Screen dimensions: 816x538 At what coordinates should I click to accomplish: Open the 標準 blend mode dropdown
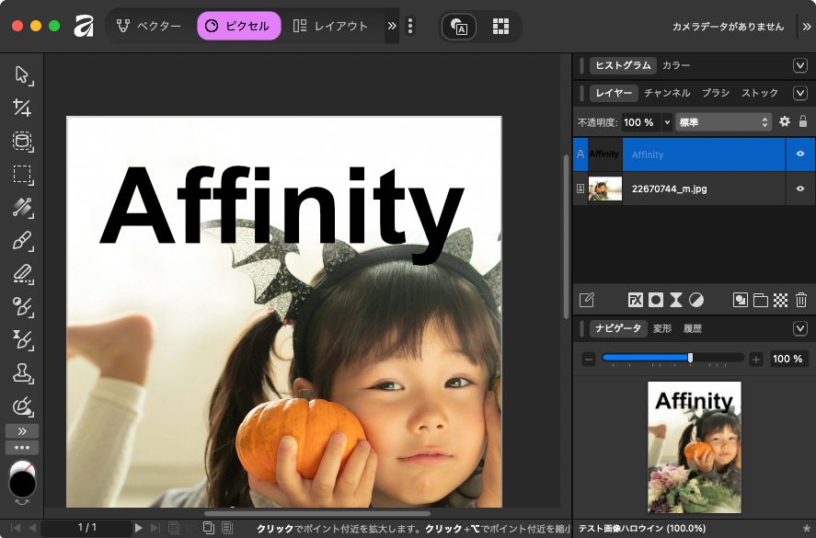pos(723,122)
